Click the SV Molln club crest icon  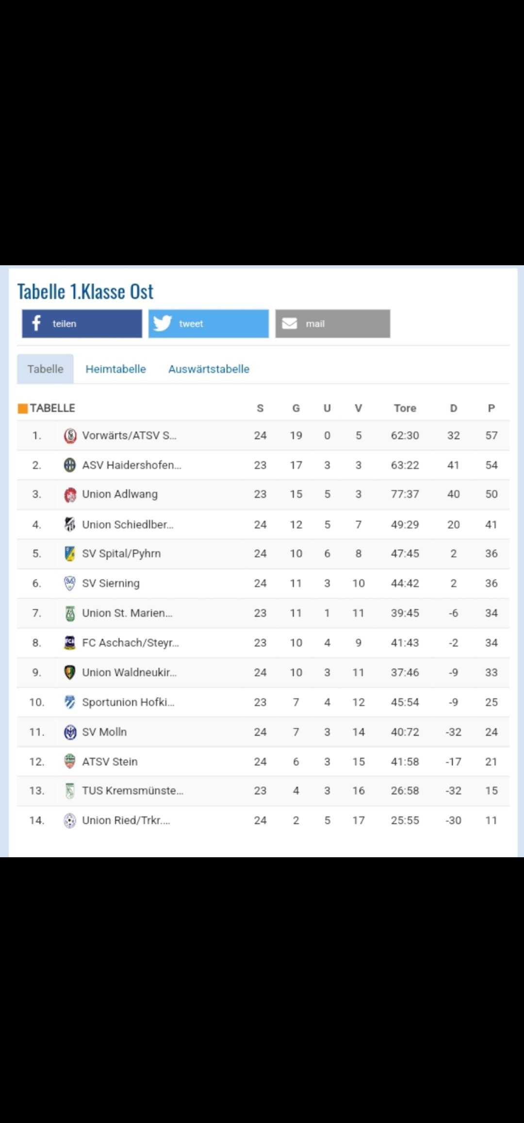(70, 732)
